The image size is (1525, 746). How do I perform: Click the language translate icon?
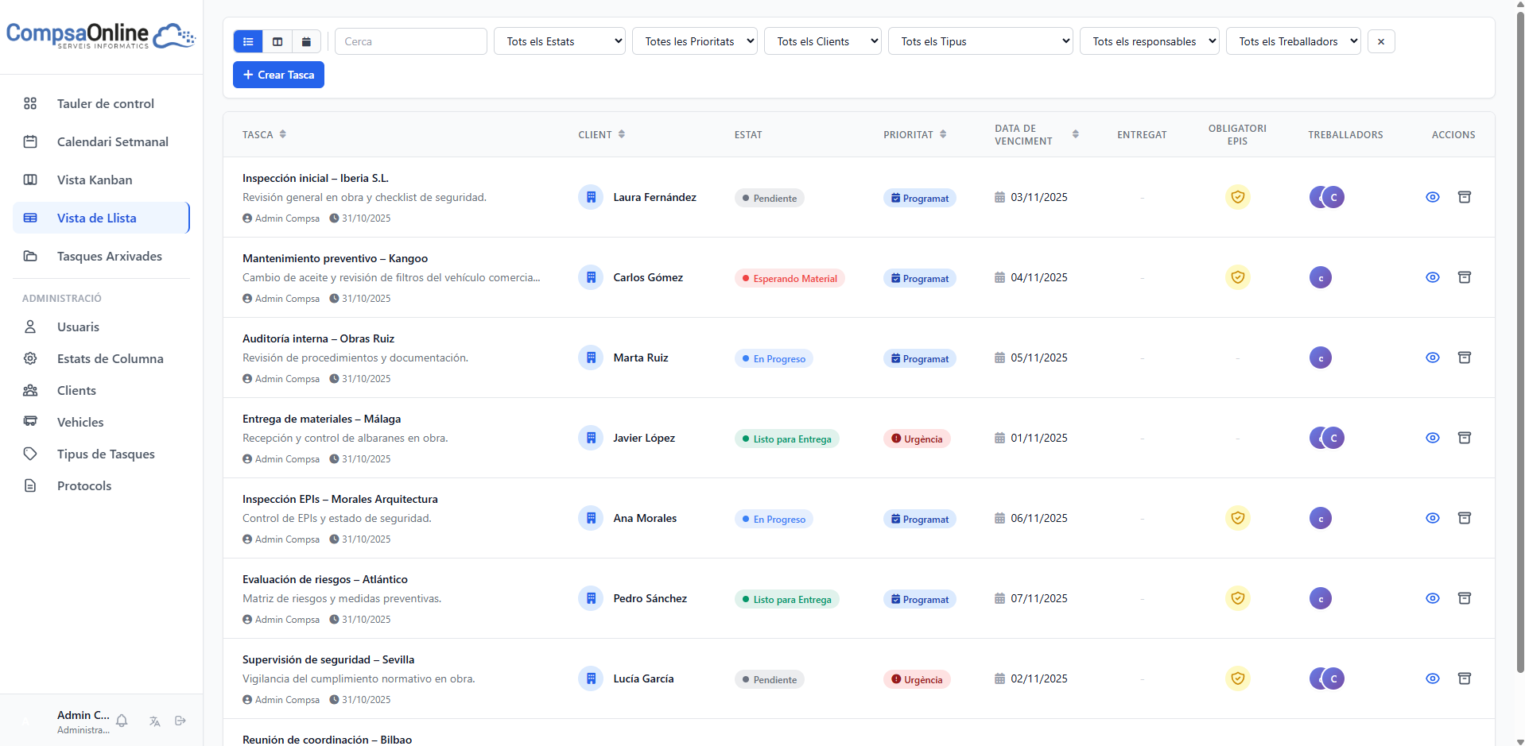pyautogui.click(x=154, y=721)
